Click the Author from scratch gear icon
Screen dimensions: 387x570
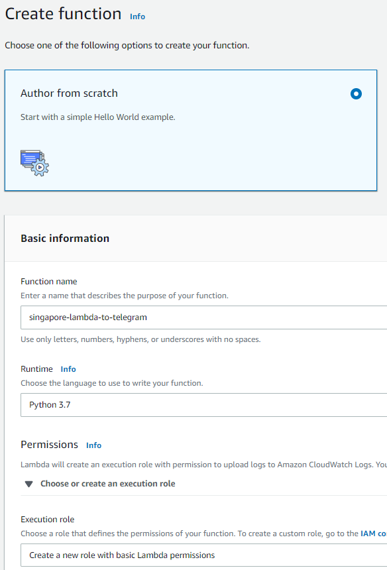point(34,163)
